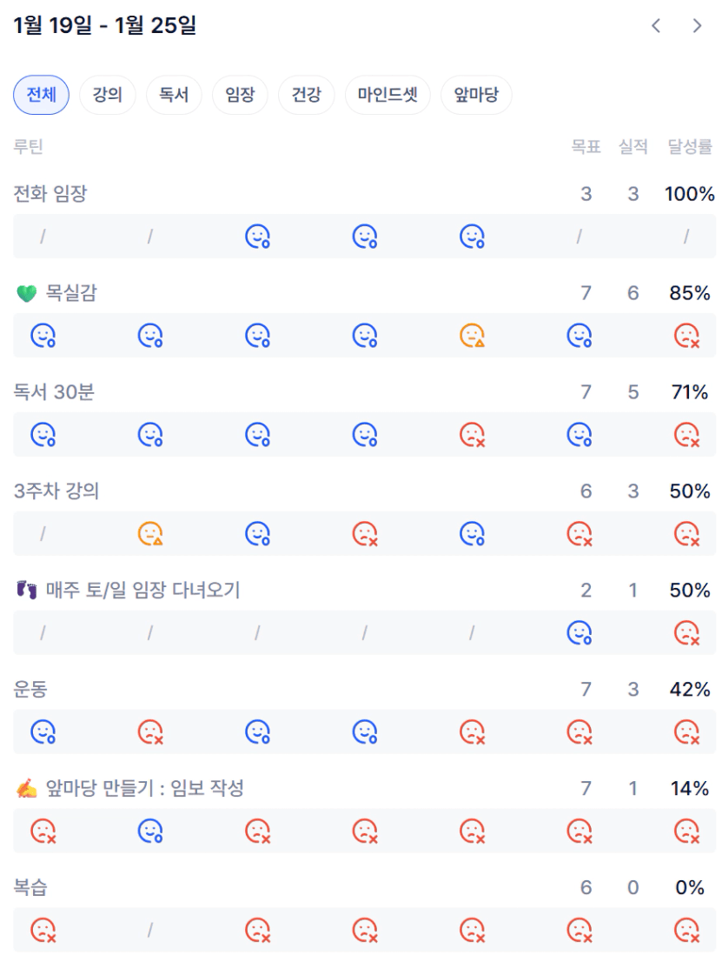Show the 앞마당 category routines
The image size is (722, 962).
(x=476, y=95)
